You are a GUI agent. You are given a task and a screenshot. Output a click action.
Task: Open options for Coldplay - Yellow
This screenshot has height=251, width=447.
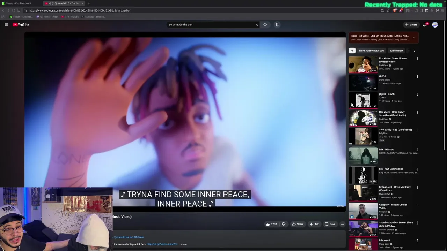tap(417, 205)
